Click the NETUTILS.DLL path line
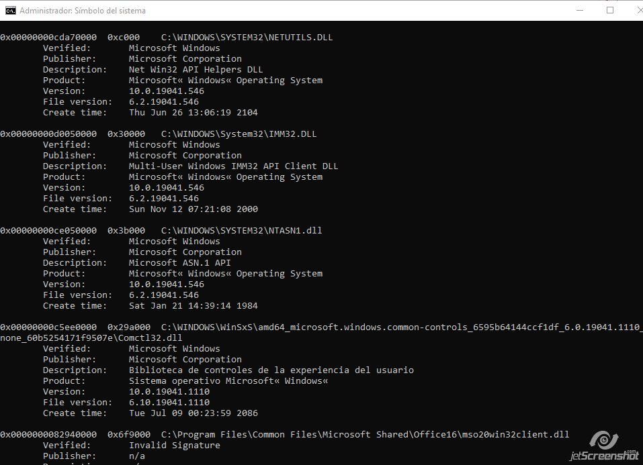Screen dimensions: 643x465 click(x=167, y=38)
